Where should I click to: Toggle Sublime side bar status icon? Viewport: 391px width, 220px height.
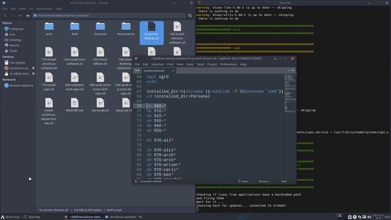(136, 182)
